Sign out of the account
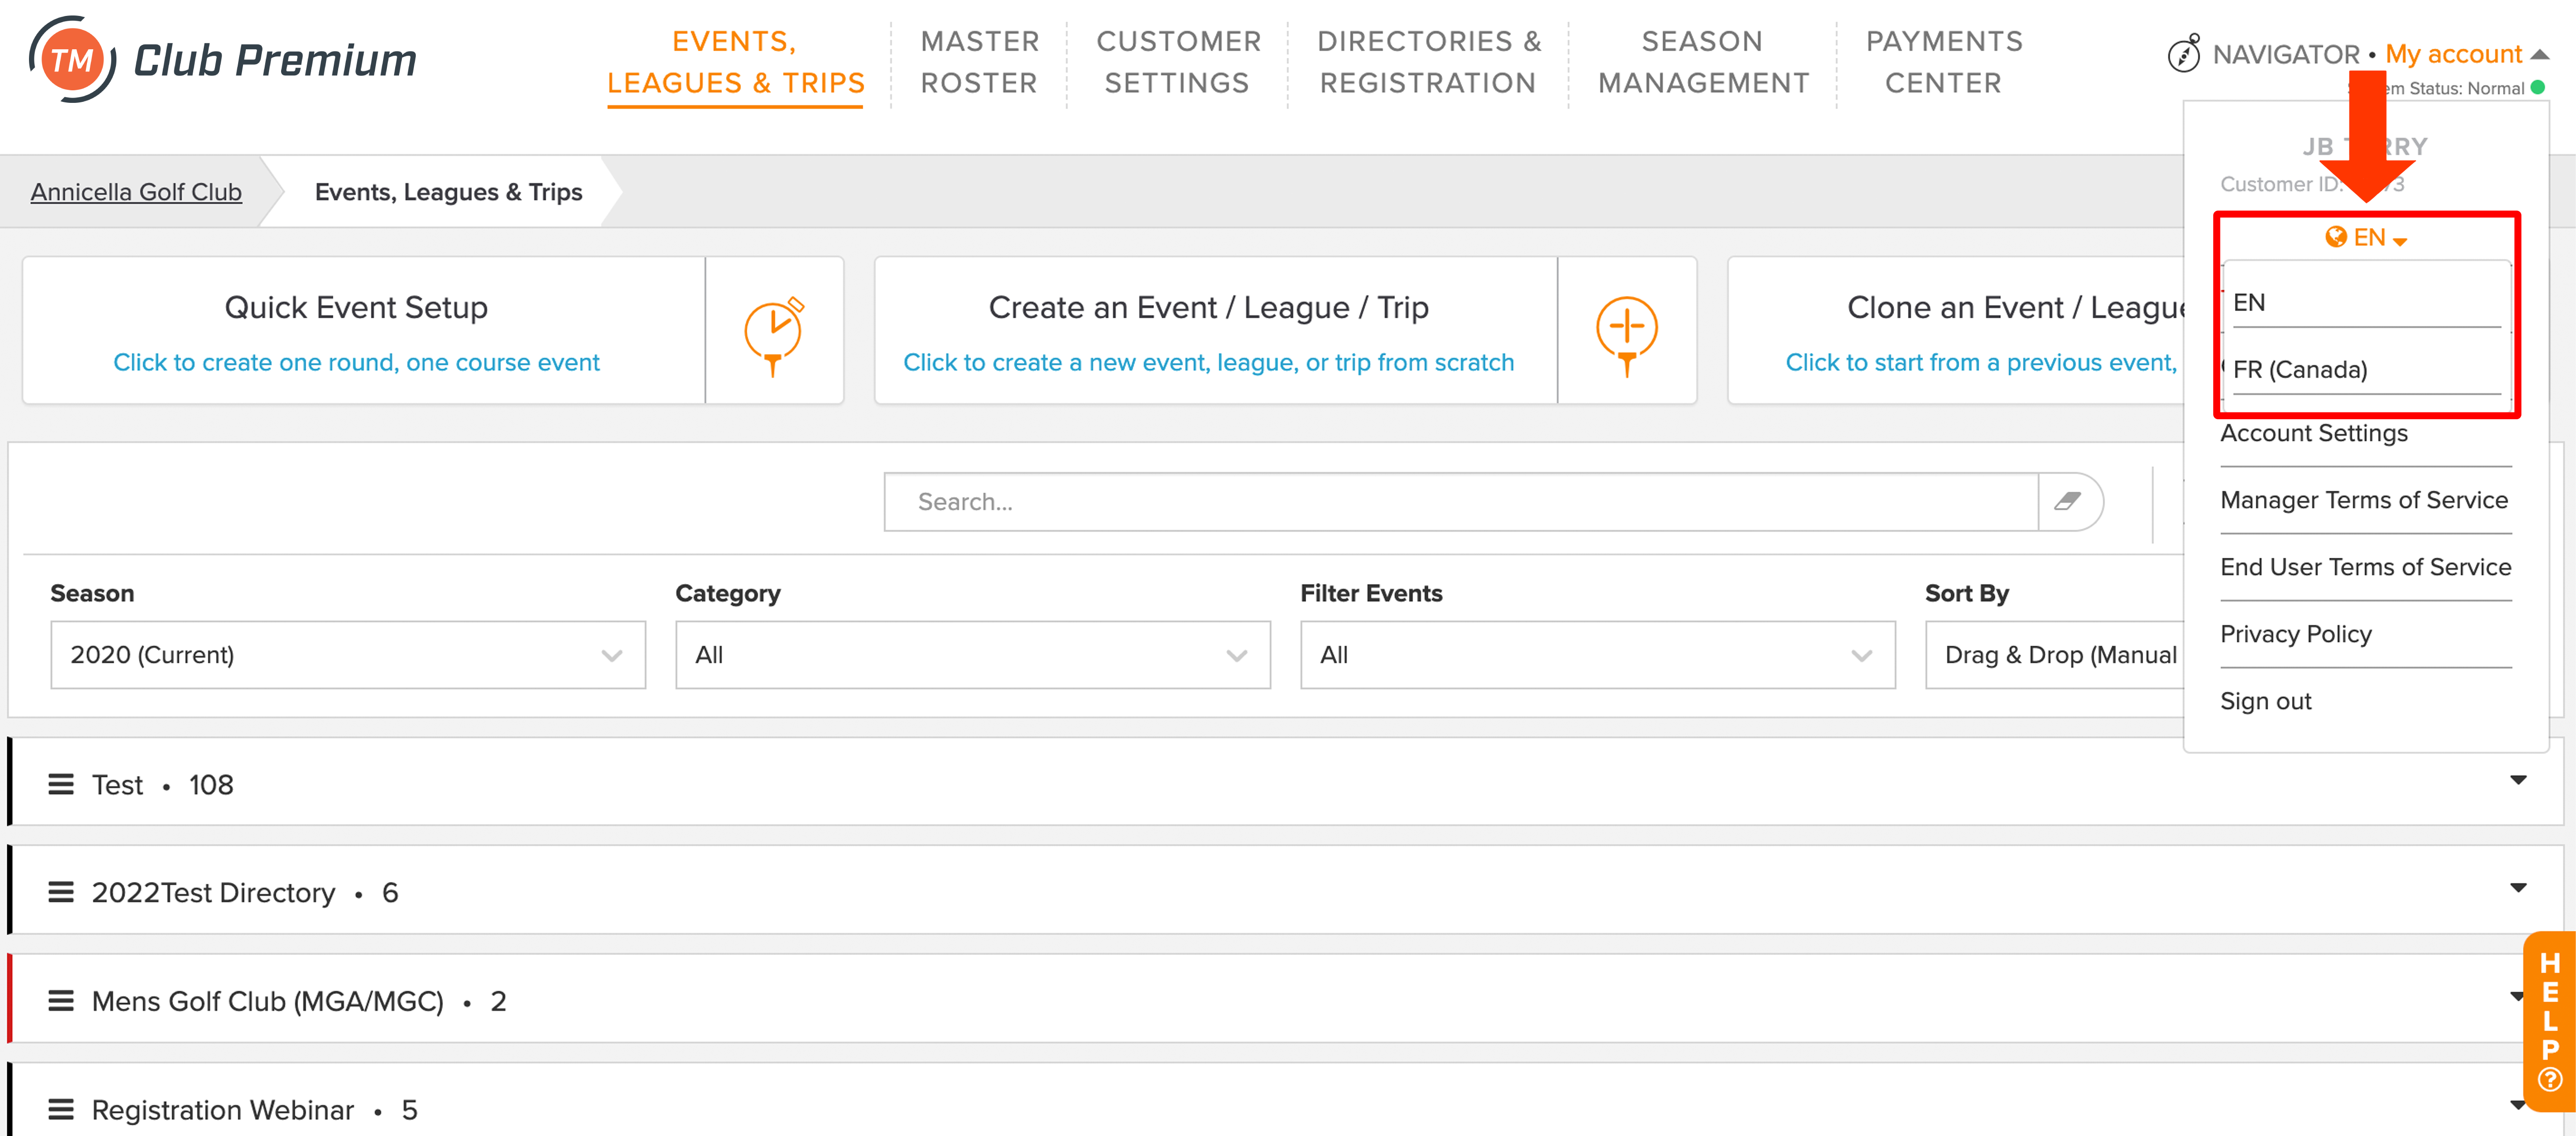This screenshot has height=1136, width=2576. click(2266, 701)
